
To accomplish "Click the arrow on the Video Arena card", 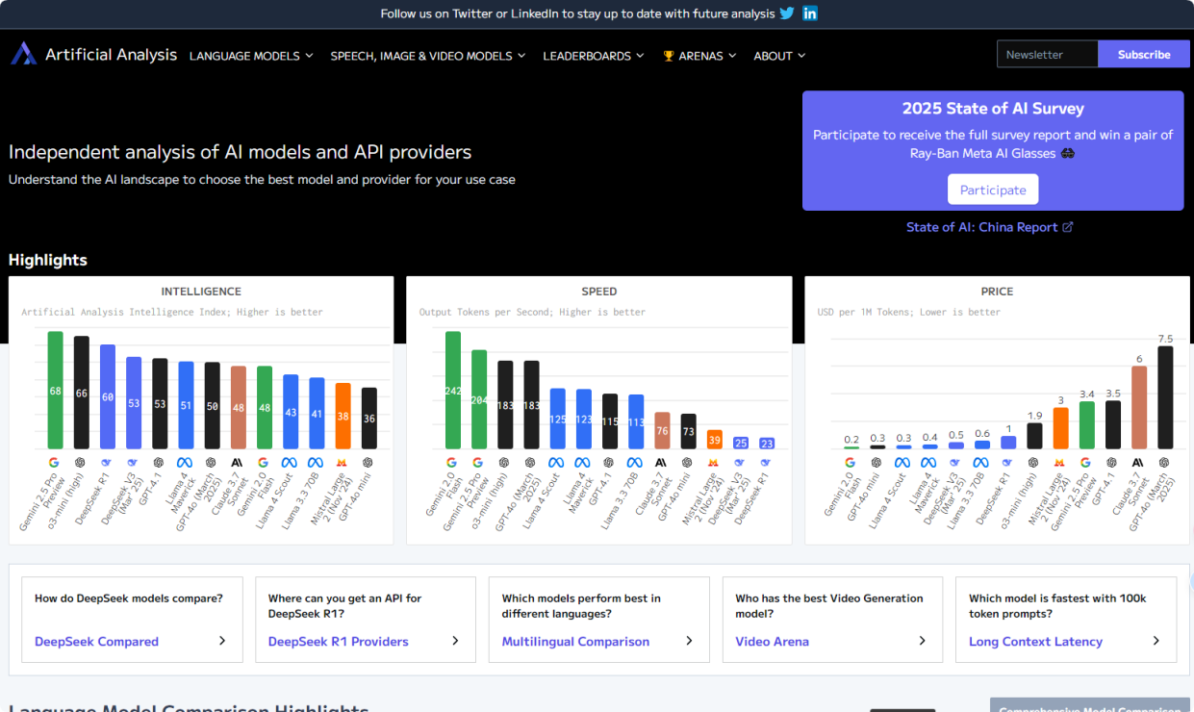I will coord(922,641).
